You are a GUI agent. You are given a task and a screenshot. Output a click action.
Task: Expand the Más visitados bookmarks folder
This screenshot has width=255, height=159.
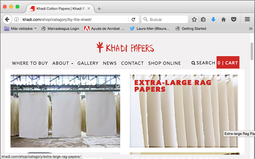[20, 29]
